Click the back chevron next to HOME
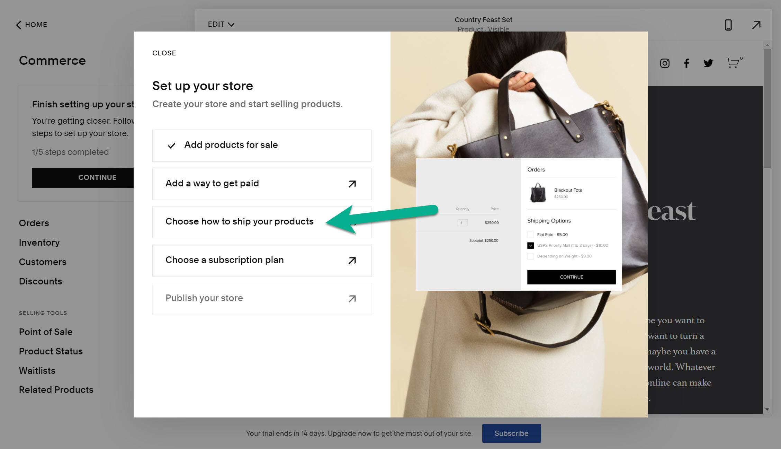781x449 pixels. (x=18, y=25)
